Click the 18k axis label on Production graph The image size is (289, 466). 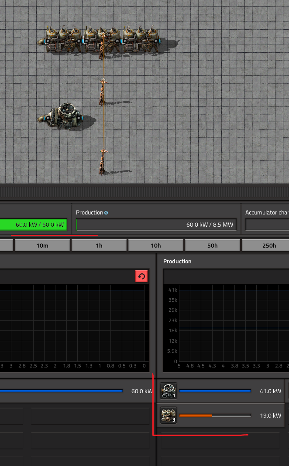[x=173, y=330]
